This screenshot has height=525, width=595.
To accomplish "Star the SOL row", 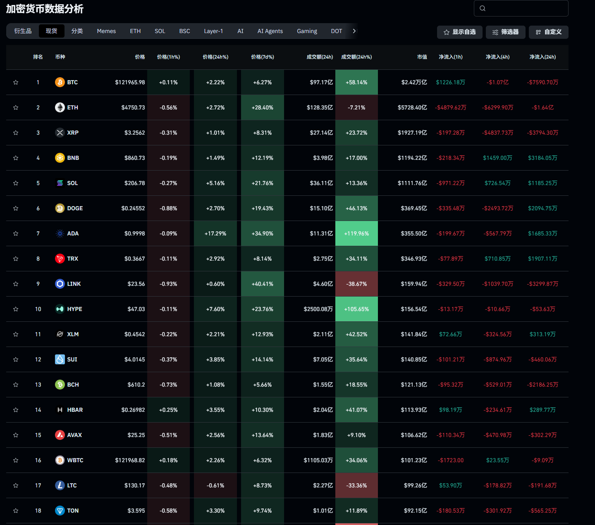I will [16, 183].
